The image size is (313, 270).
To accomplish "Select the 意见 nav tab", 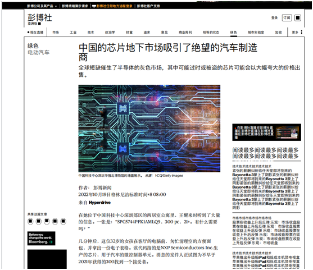I will [165, 33].
